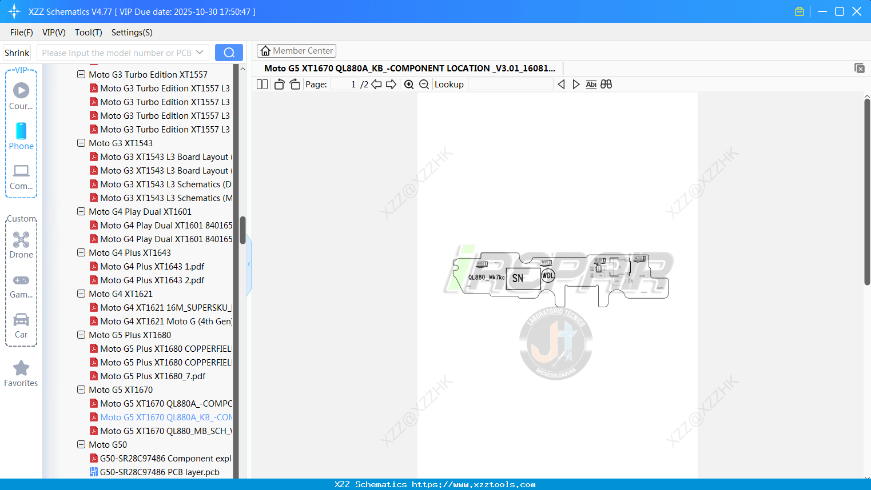Select the Phone category in VIP sidebar
The width and height of the screenshot is (871, 490).
[21, 137]
